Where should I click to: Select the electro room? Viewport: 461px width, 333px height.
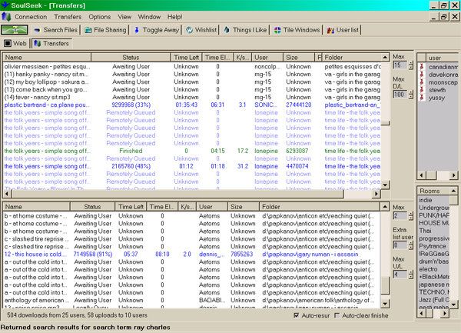433,269
